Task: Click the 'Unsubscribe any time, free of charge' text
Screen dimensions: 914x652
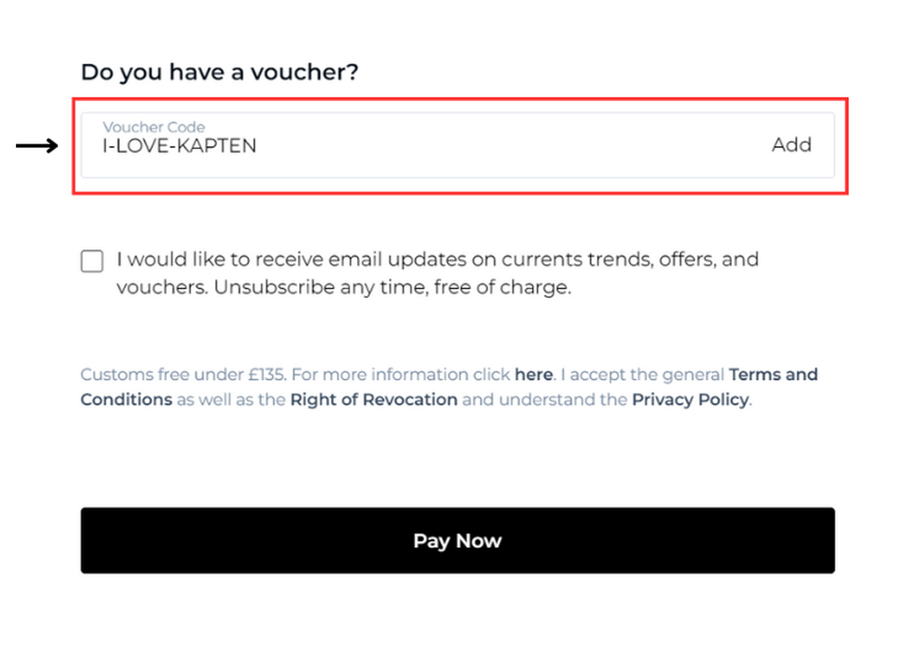Action: [x=392, y=288]
